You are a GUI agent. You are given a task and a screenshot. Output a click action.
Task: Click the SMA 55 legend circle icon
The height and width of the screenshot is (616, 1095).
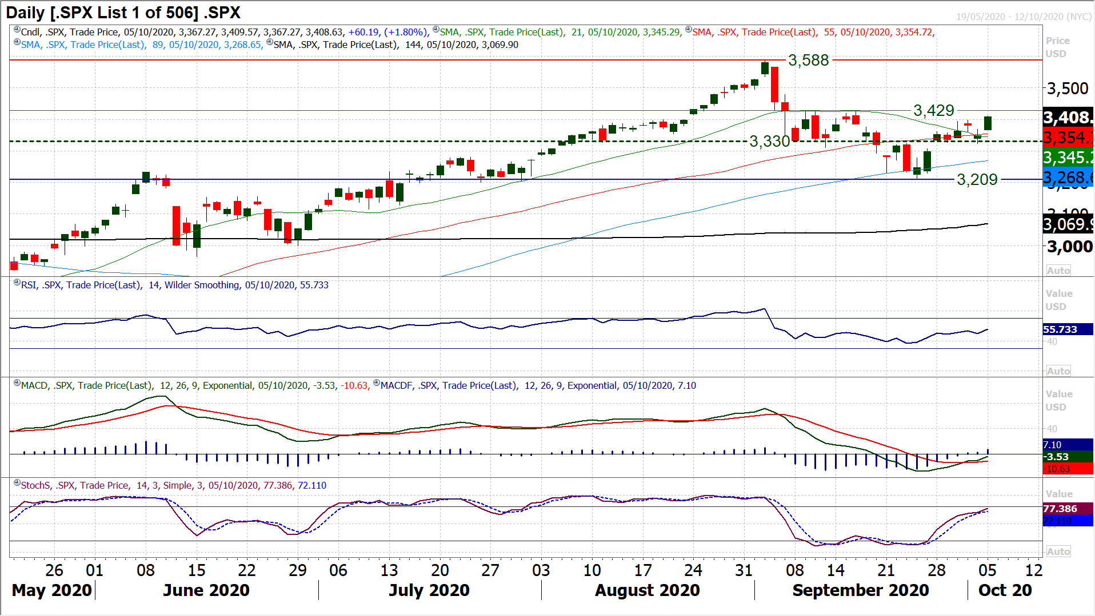pos(689,30)
